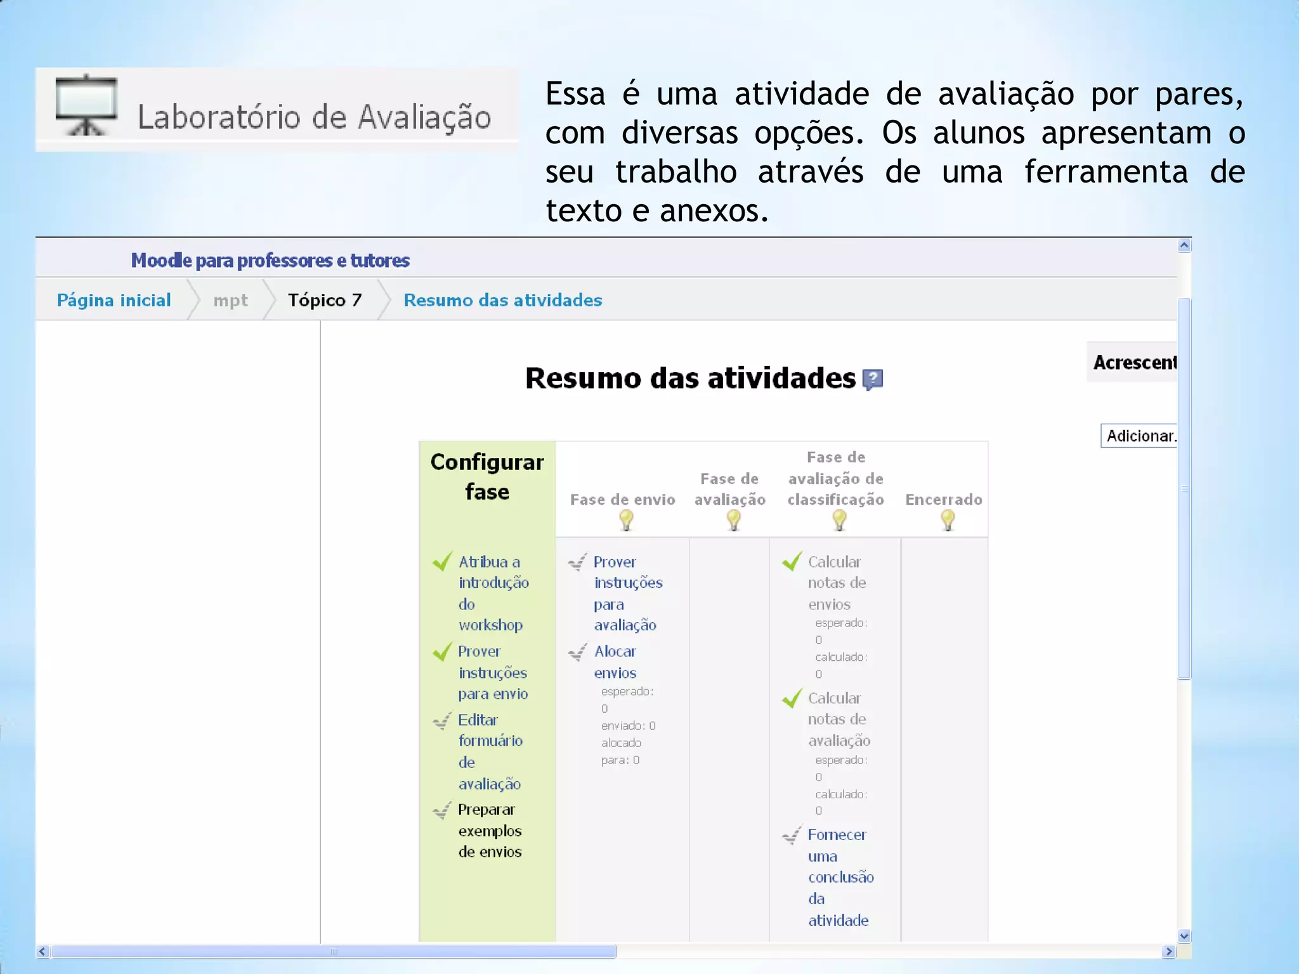Screen dimensions: 1299x974
Task: Click Calcular notas de avaliação text
Action: coord(839,719)
